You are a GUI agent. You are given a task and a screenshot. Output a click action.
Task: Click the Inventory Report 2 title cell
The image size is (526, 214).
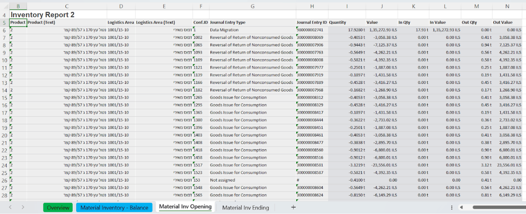42,15
